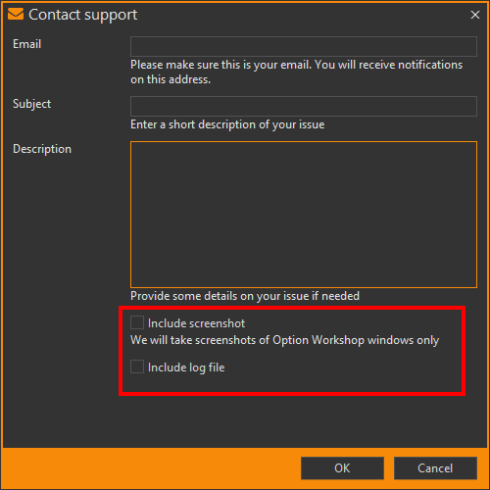Click inside the Description text area

tap(304, 215)
